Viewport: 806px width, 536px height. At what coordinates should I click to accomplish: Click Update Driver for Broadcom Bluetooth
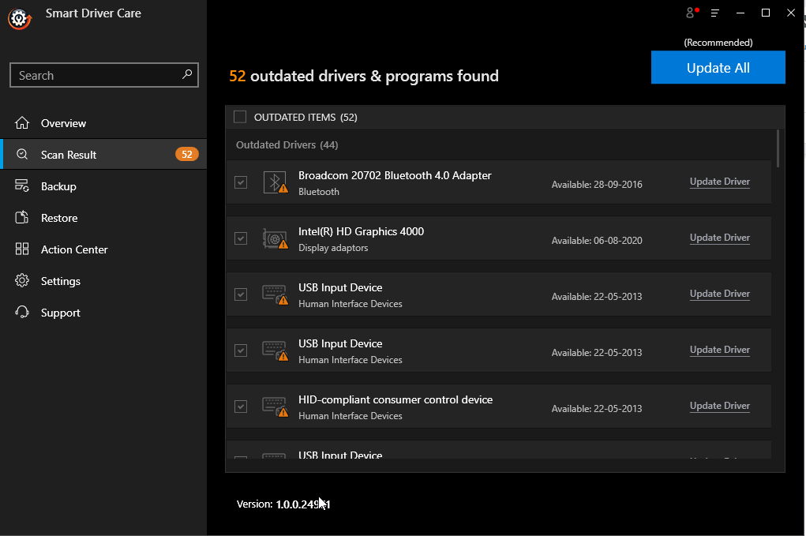(x=719, y=182)
